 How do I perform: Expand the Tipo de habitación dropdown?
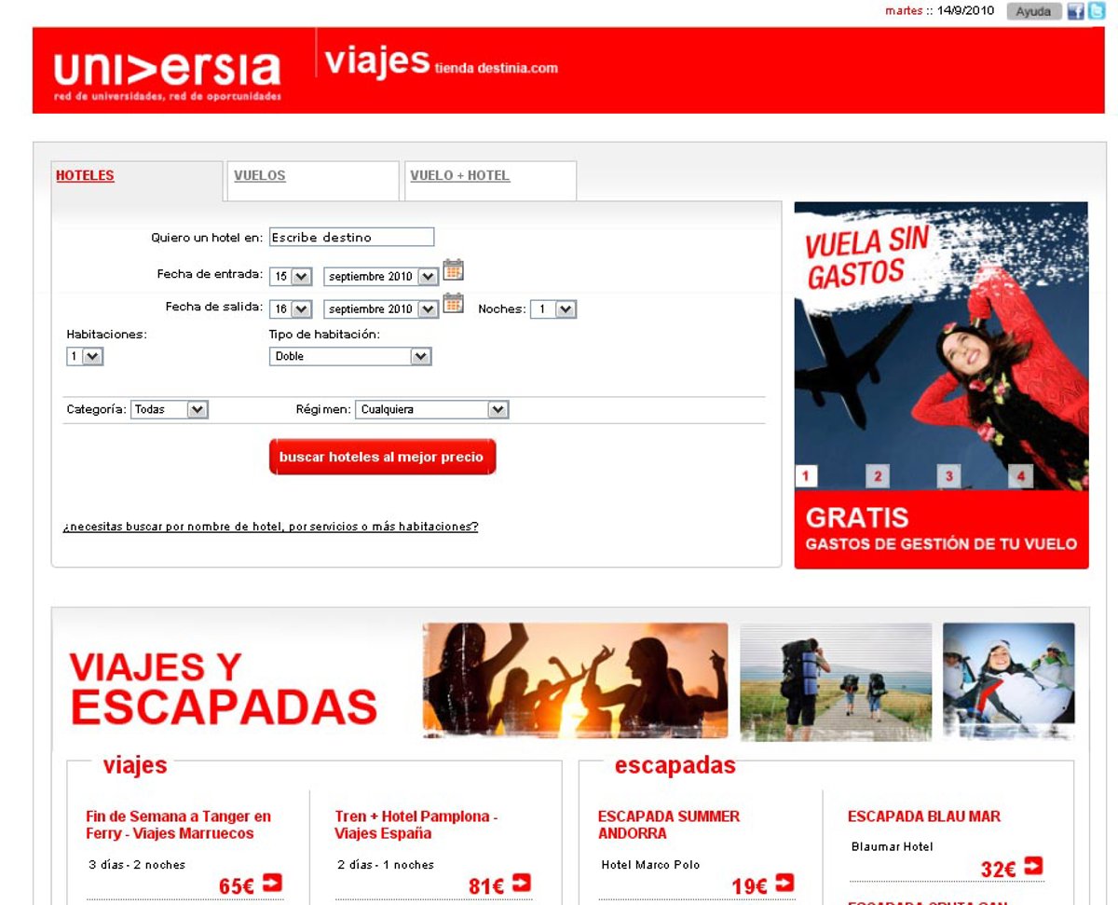click(420, 356)
